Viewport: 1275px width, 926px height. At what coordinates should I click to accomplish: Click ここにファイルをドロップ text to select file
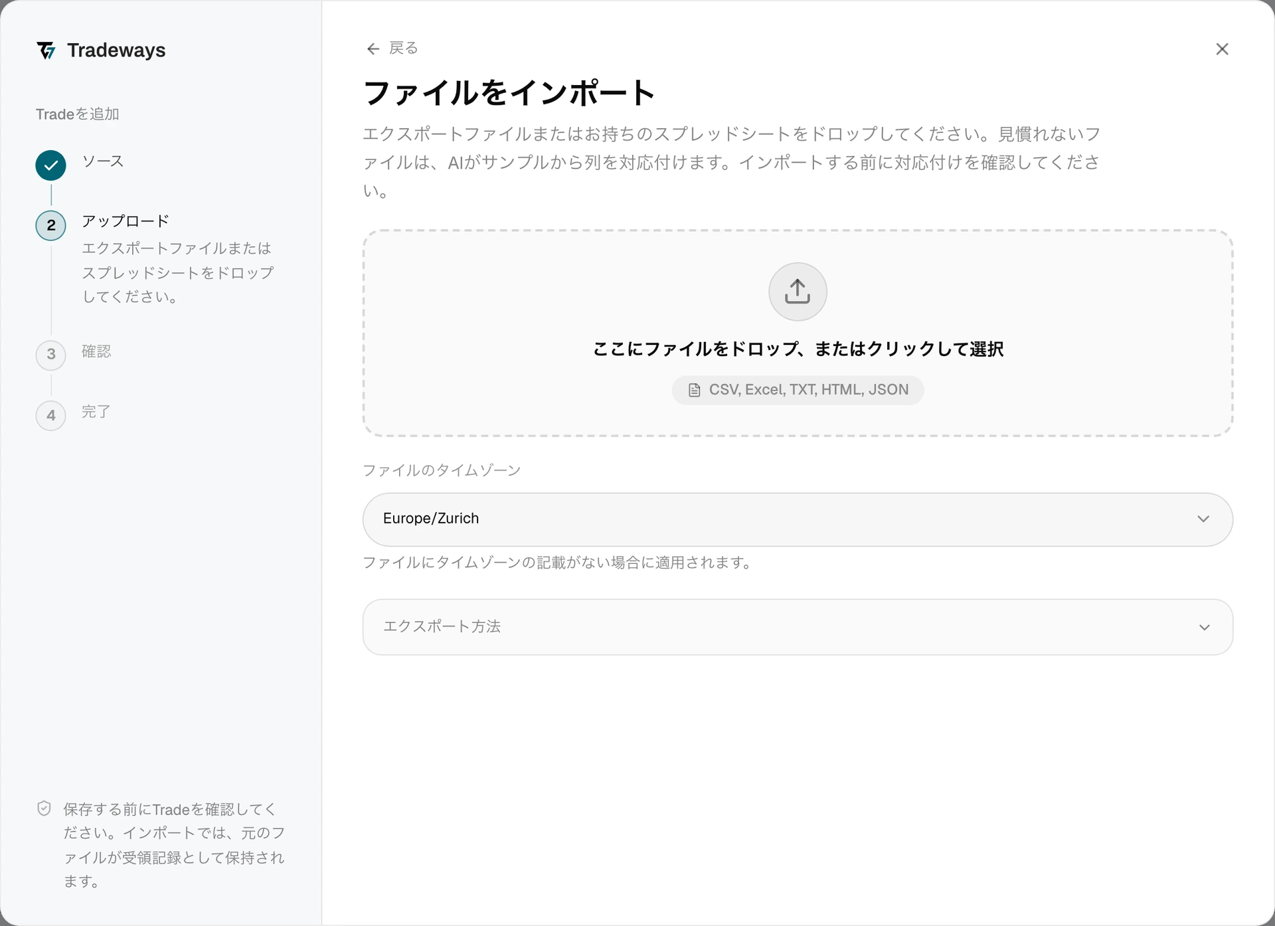[798, 349]
